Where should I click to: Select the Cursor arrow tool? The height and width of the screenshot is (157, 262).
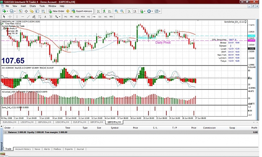tap(4, 16)
